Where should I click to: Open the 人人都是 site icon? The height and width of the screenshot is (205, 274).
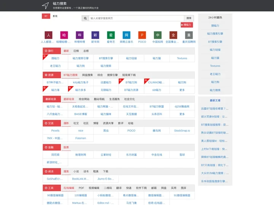[48, 35]
